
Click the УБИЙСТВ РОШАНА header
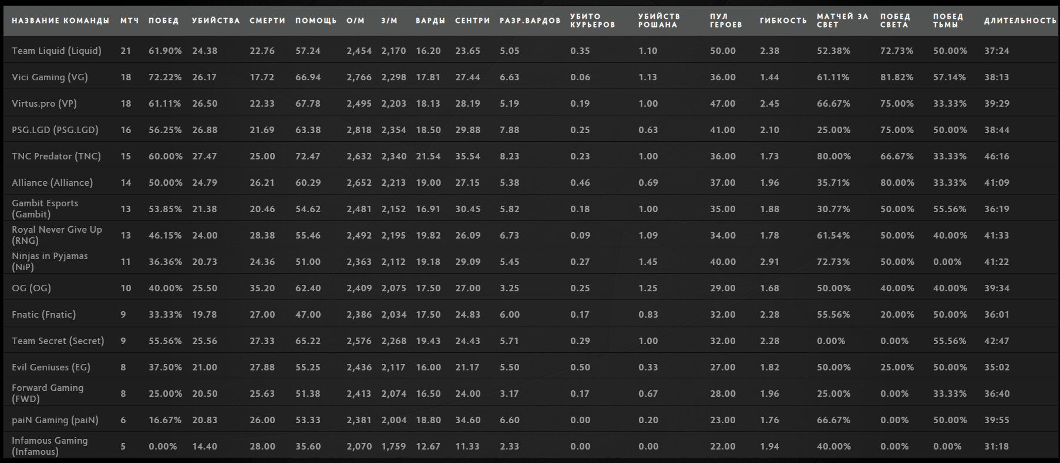pyautogui.click(x=659, y=21)
